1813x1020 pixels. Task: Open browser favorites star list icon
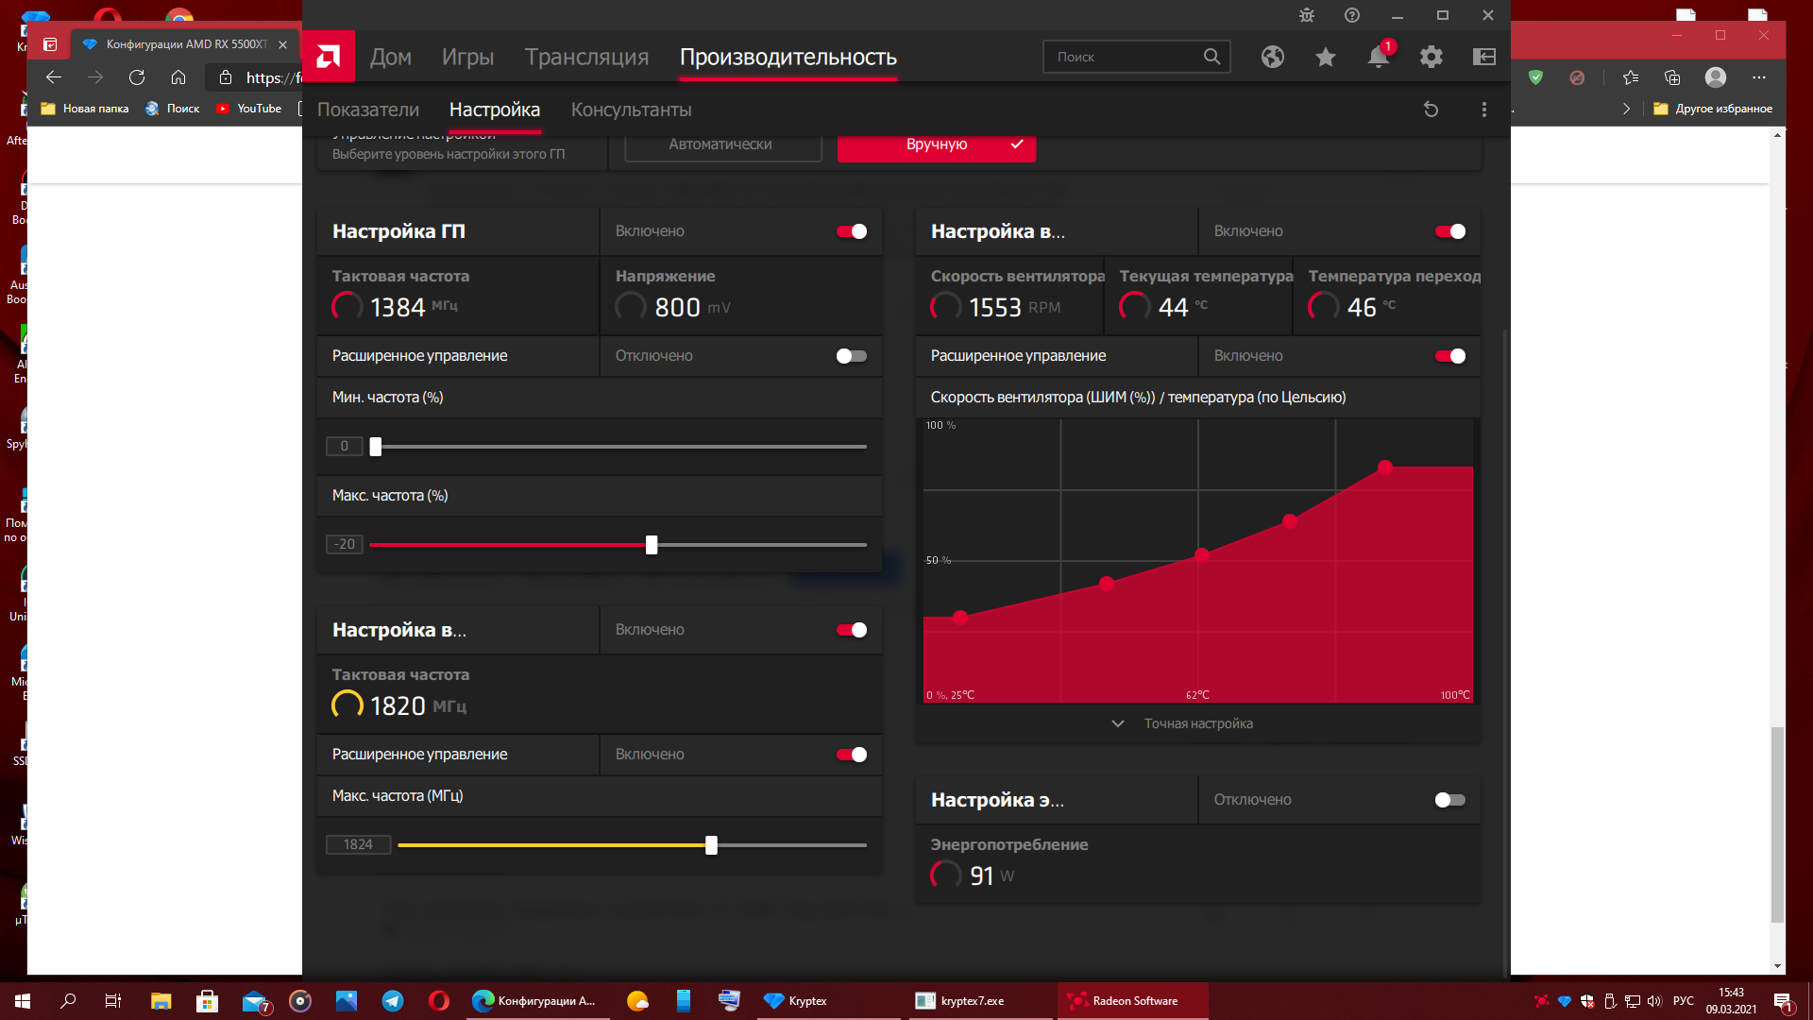1631,77
